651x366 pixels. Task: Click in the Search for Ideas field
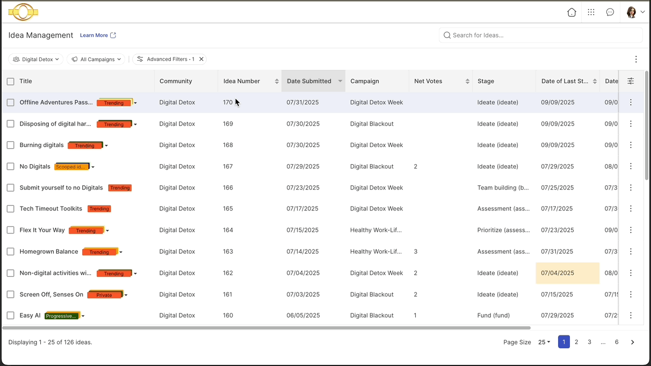pos(540,35)
